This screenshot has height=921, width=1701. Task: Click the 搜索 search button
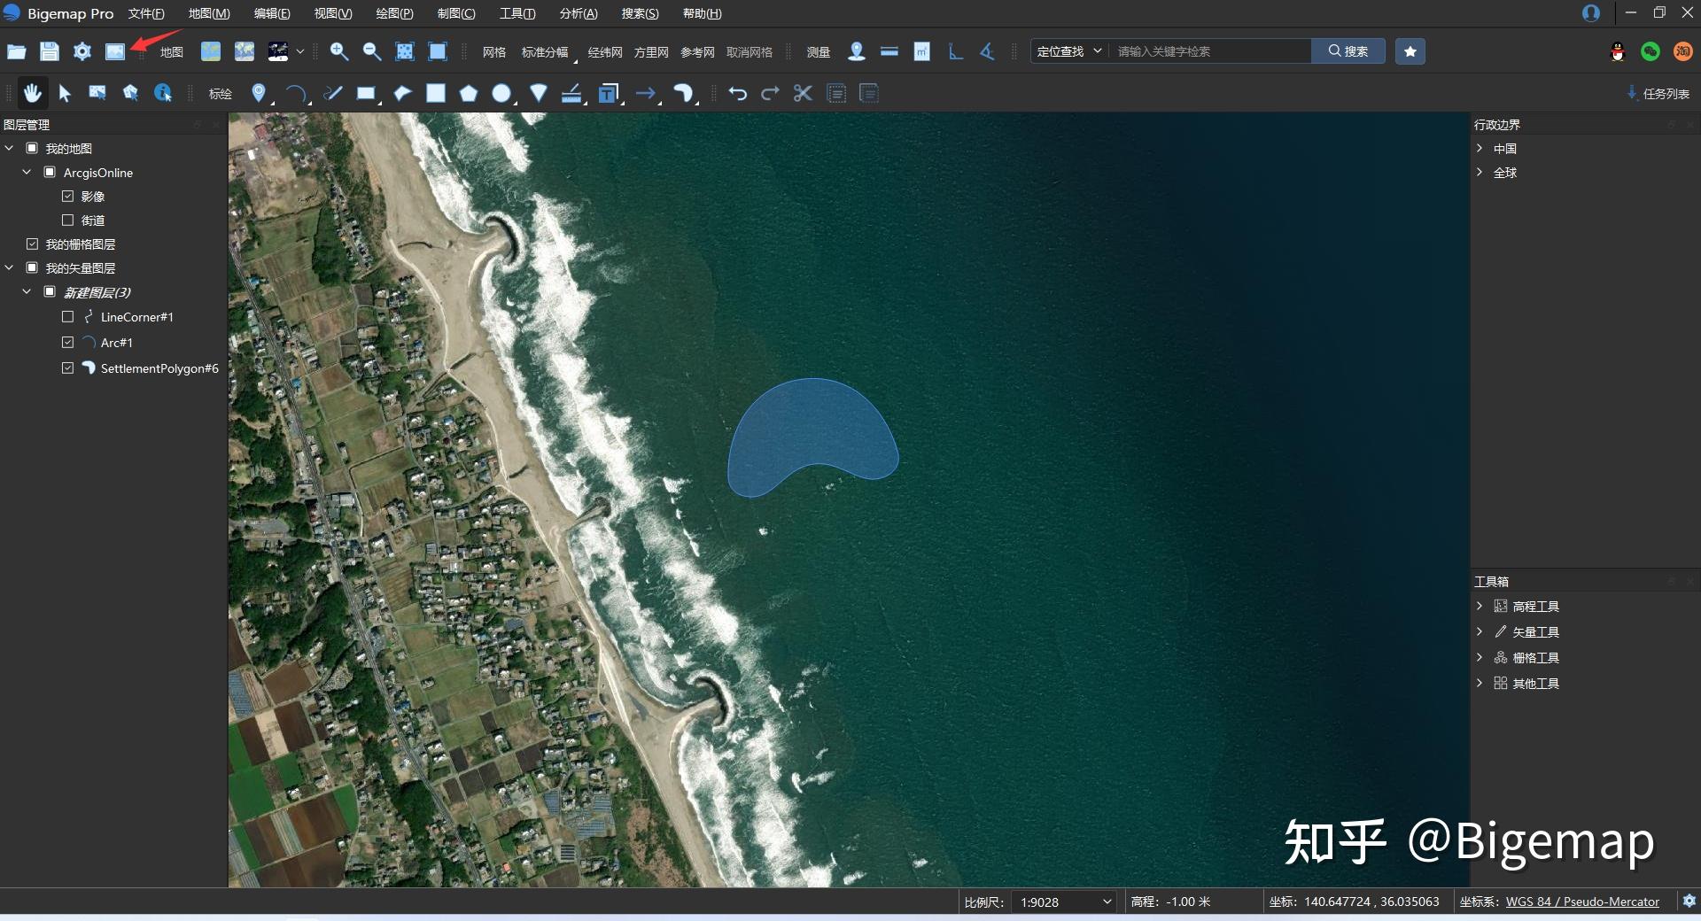point(1348,50)
